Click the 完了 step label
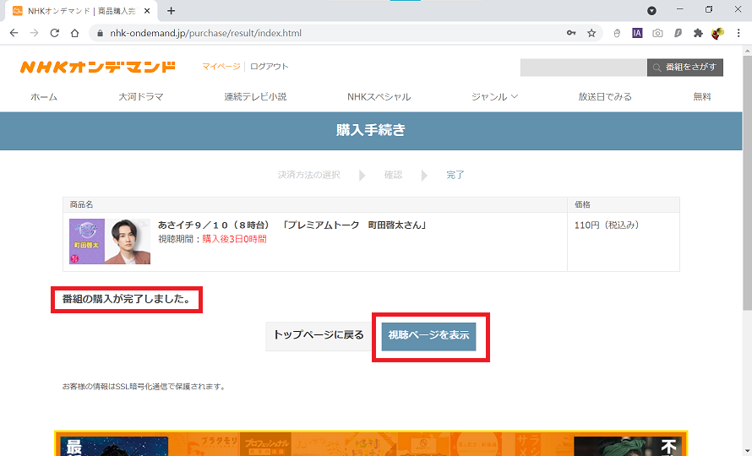The image size is (752, 456). [x=455, y=175]
